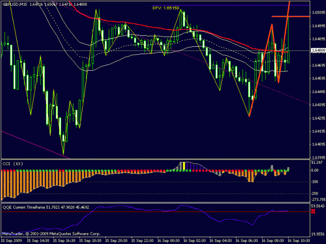Click the 16 Sep 08:30 time label
This screenshot has width=326, height=244.
[273, 241]
